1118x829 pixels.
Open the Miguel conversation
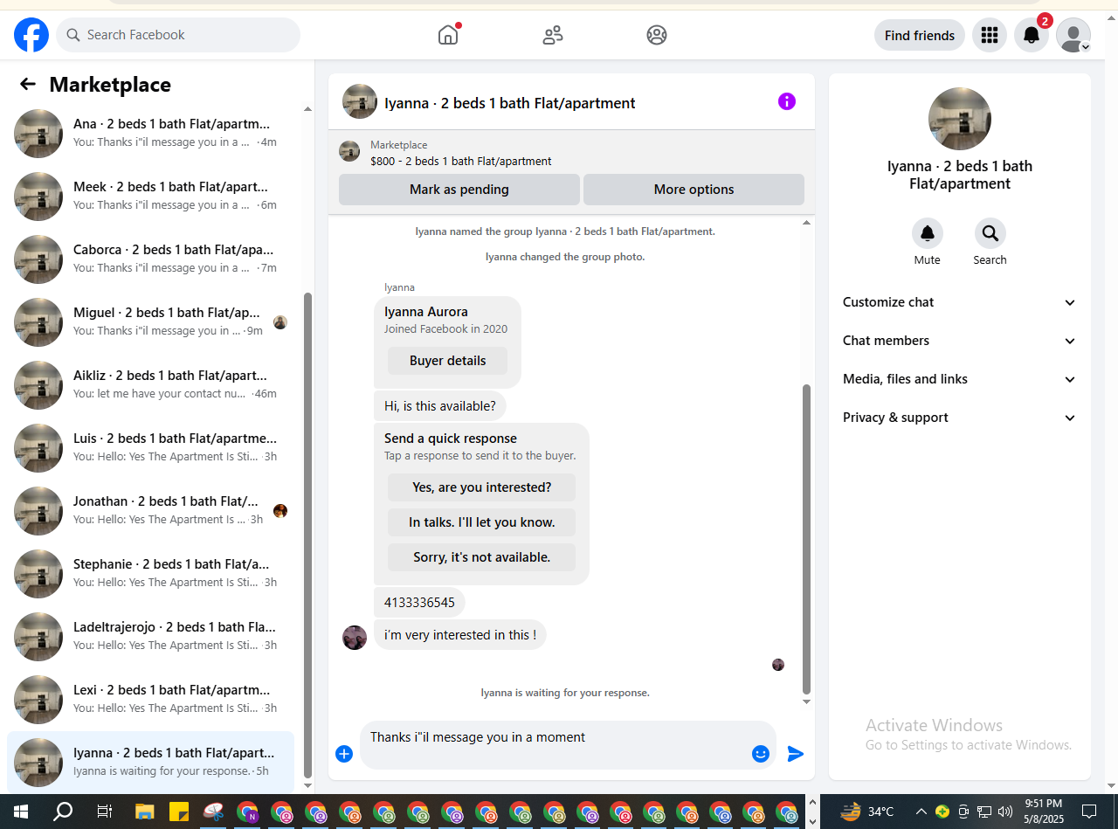[x=150, y=321]
